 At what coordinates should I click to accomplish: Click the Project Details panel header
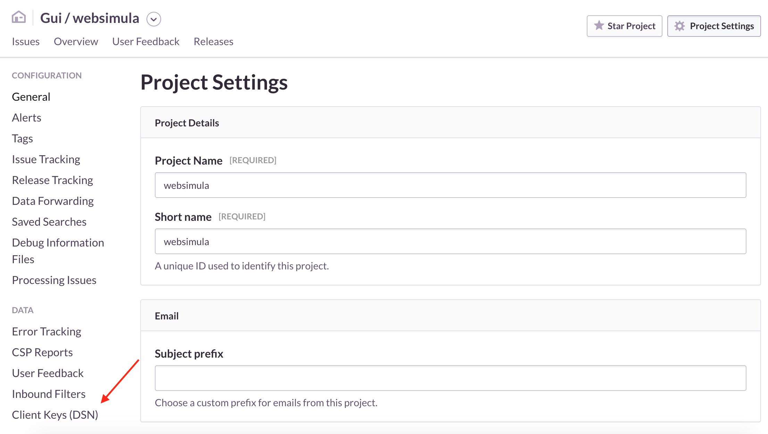click(450, 123)
